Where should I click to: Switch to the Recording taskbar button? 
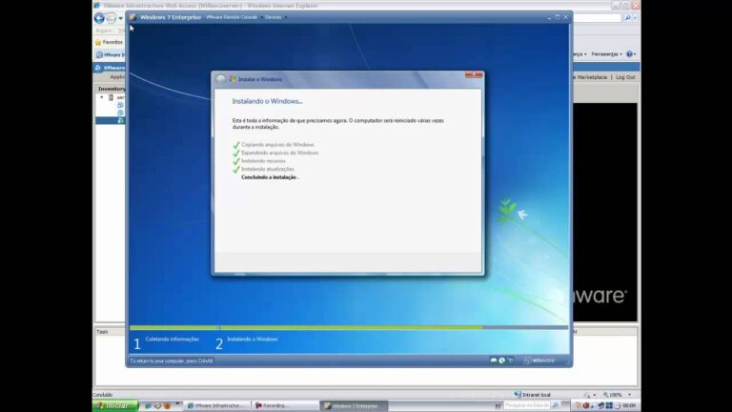click(285, 406)
